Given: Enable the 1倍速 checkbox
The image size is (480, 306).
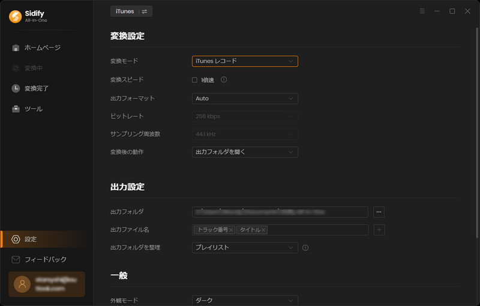Looking at the screenshot, I should [194, 80].
